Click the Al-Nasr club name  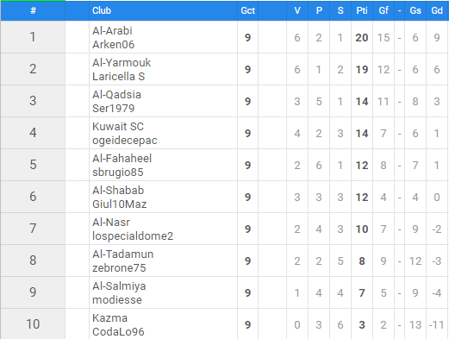[x=111, y=222]
